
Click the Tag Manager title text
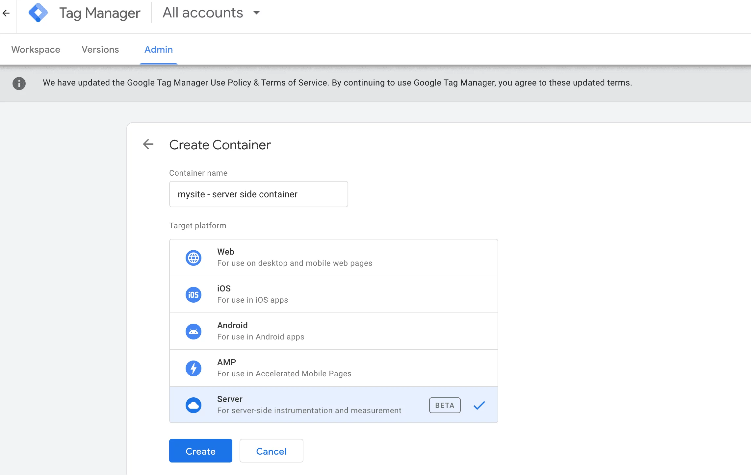point(100,13)
